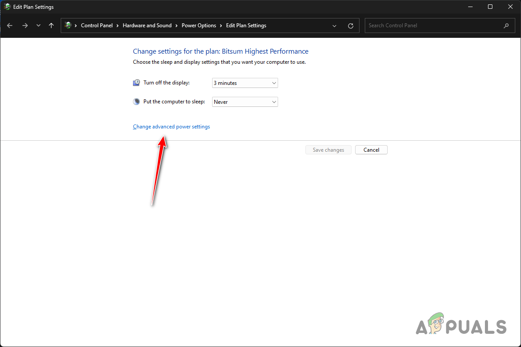
Task: Navigate to the Control Panel breadcrumb link
Action: point(97,25)
